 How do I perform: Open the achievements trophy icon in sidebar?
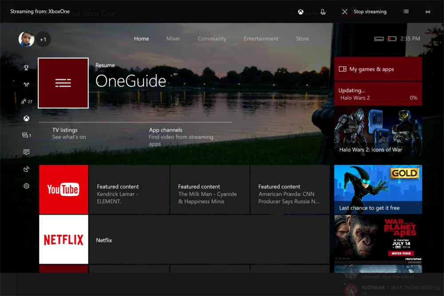(x=26, y=67)
